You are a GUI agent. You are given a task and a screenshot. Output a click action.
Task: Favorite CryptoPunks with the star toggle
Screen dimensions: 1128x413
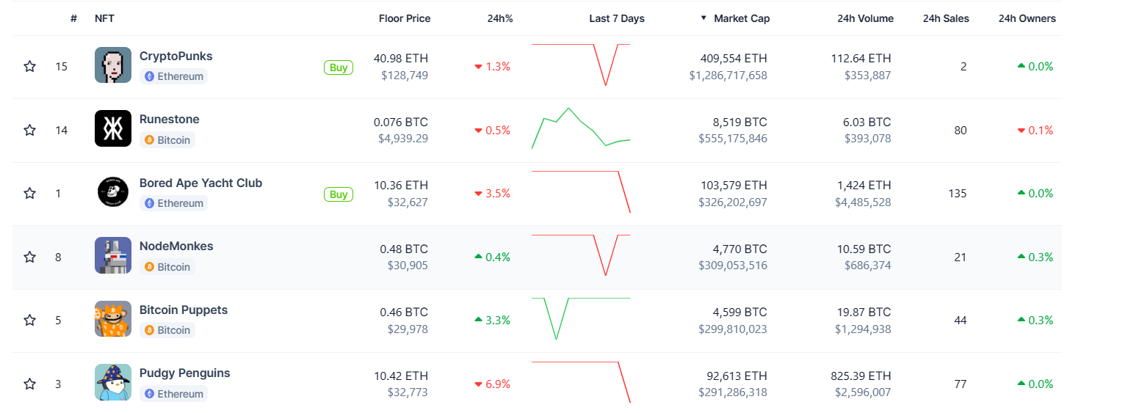pyautogui.click(x=30, y=67)
